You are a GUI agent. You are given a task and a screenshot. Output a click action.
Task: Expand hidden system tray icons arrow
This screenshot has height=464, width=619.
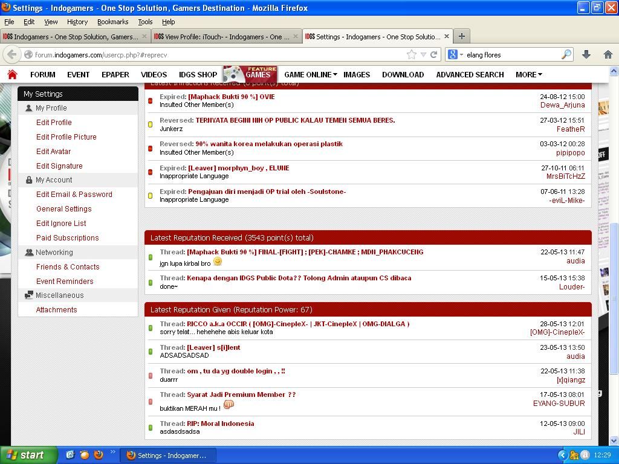[563, 456]
